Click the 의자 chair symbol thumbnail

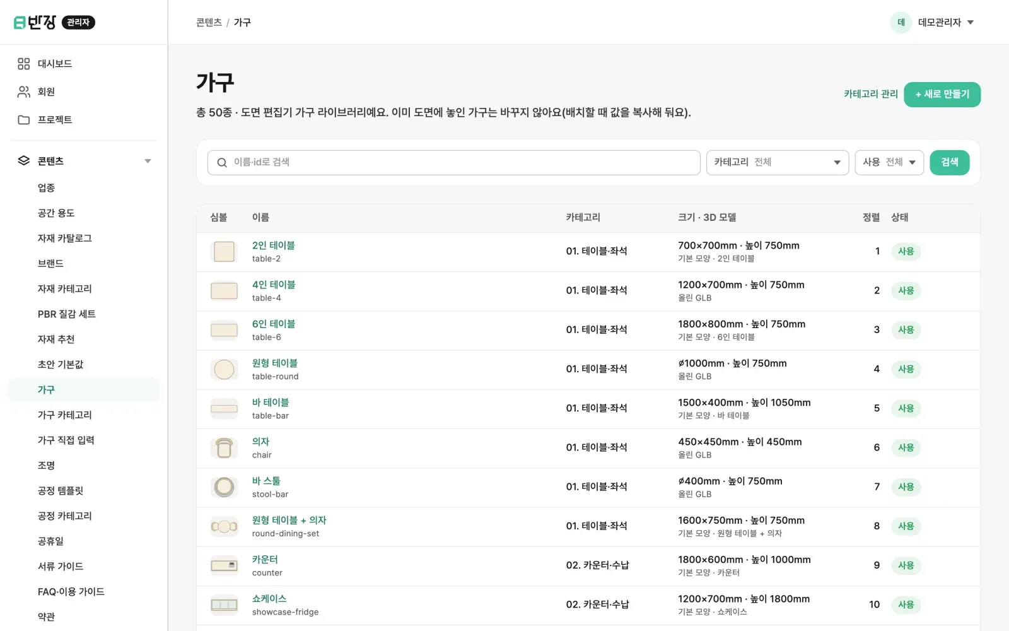click(x=224, y=448)
